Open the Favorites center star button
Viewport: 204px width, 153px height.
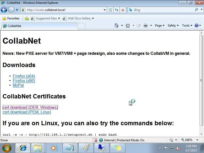[x=11, y=18]
